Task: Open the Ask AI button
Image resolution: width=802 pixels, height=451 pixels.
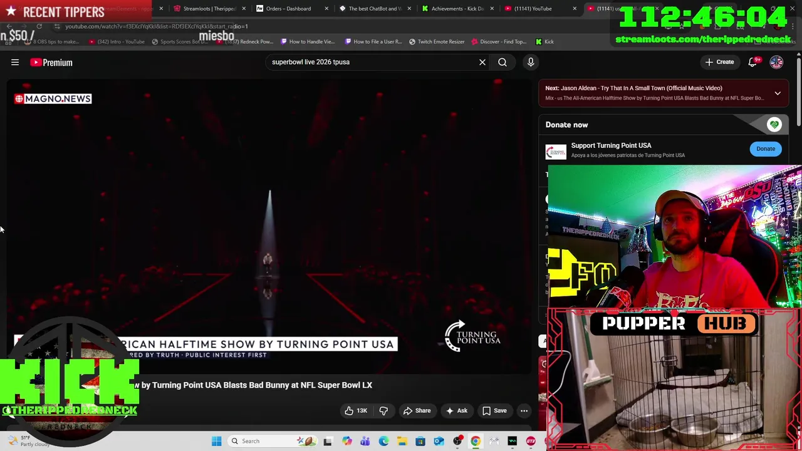Action: click(456, 411)
